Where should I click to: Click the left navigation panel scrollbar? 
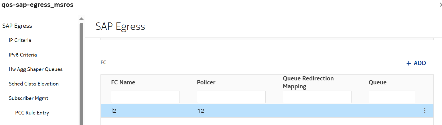[81, 71]
